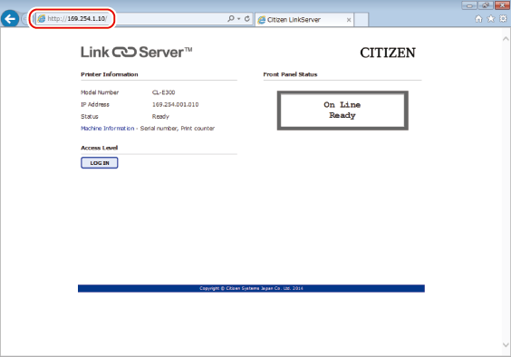Click the CITIZEN logo

click(388, 53)
